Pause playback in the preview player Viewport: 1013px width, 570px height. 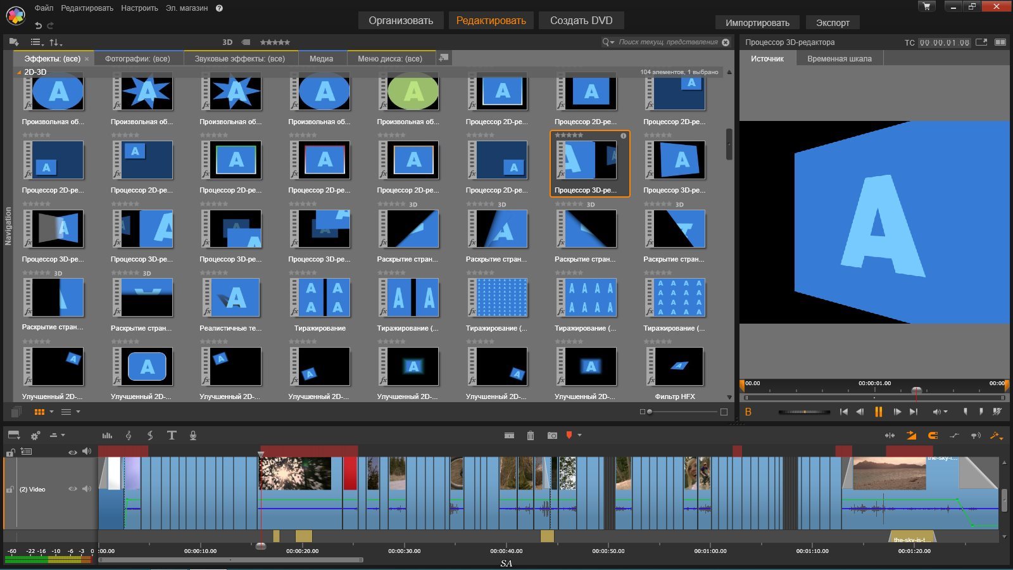coord(878,412)
